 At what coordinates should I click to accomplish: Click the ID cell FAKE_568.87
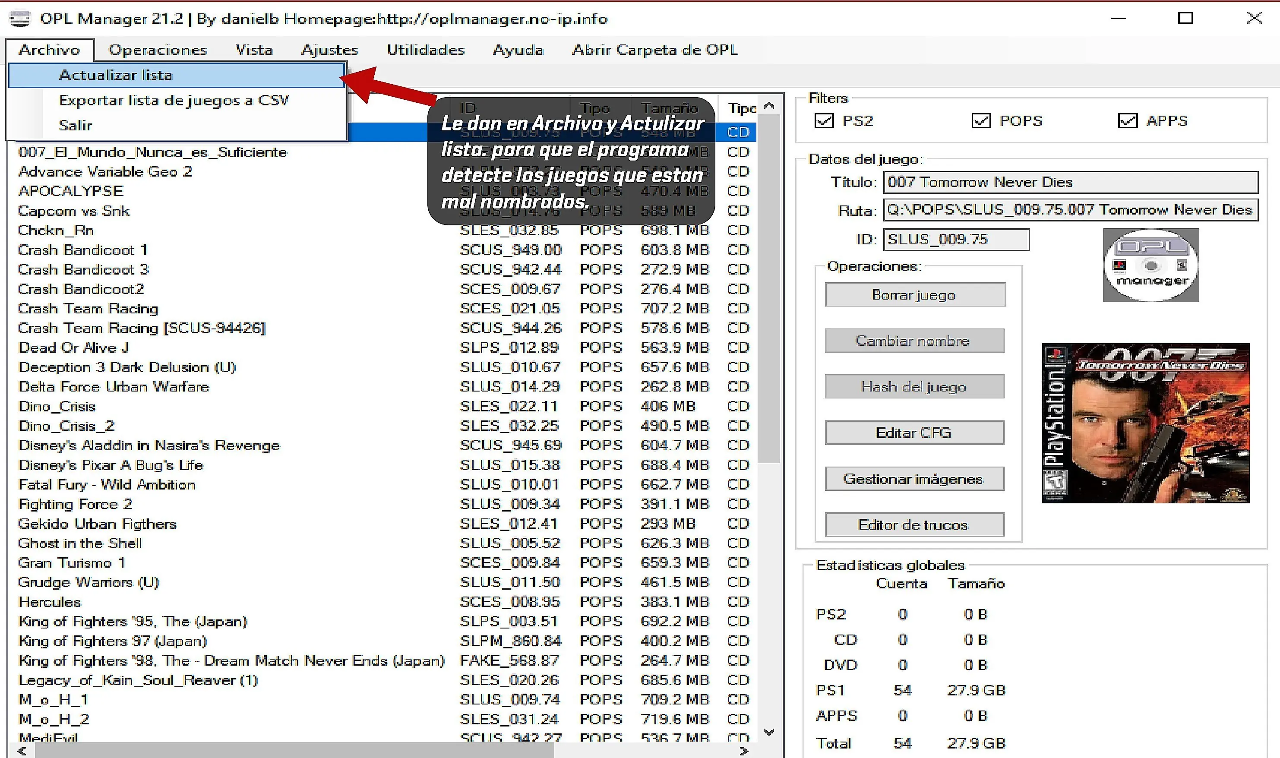coord(509,660)
